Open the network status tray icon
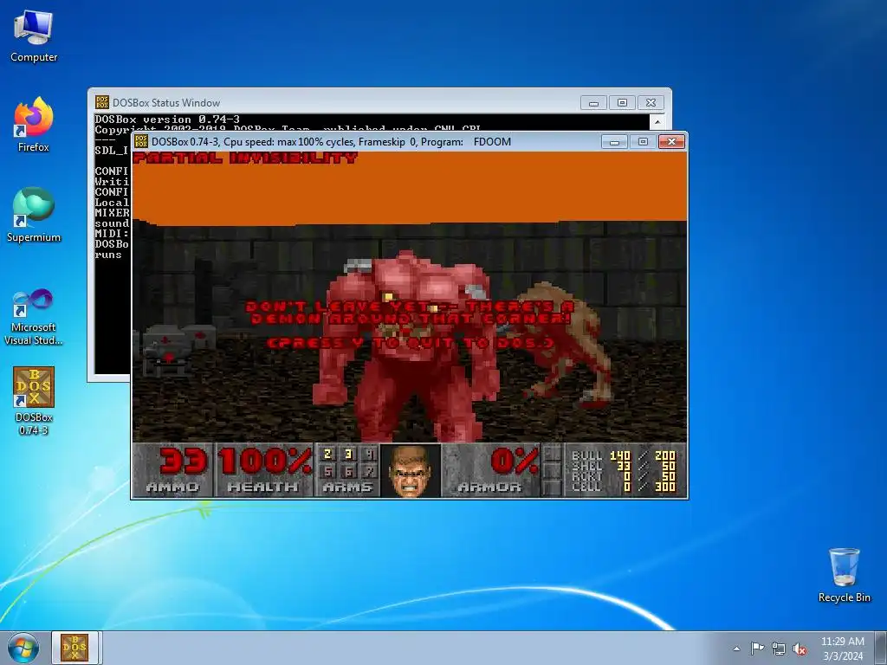The height and width of the screenshot is (665, 887). click(x=779, y=649)
